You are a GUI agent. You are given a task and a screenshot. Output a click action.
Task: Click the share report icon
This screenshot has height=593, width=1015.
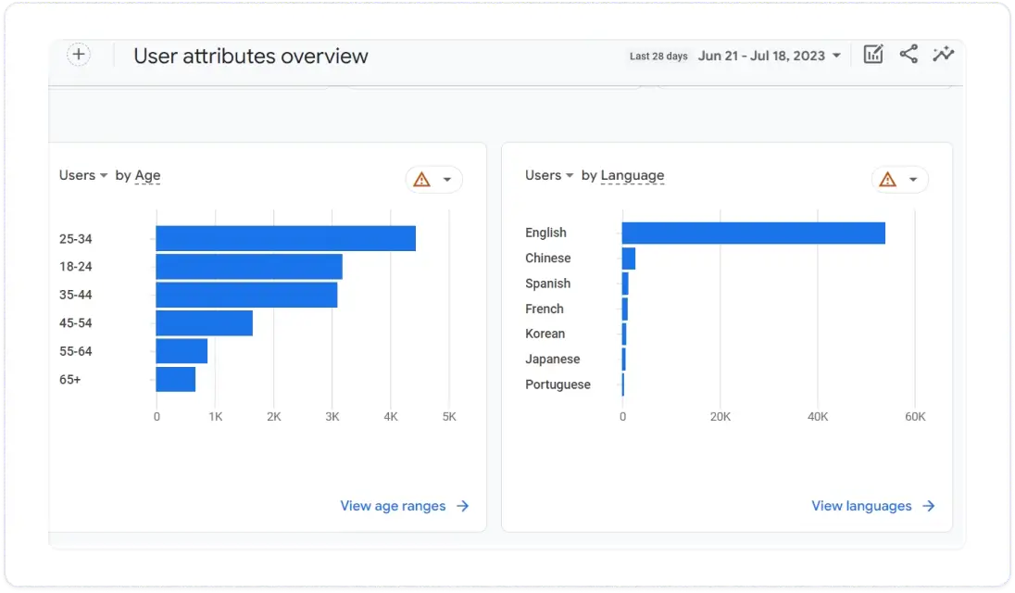(x=908, y=55)
